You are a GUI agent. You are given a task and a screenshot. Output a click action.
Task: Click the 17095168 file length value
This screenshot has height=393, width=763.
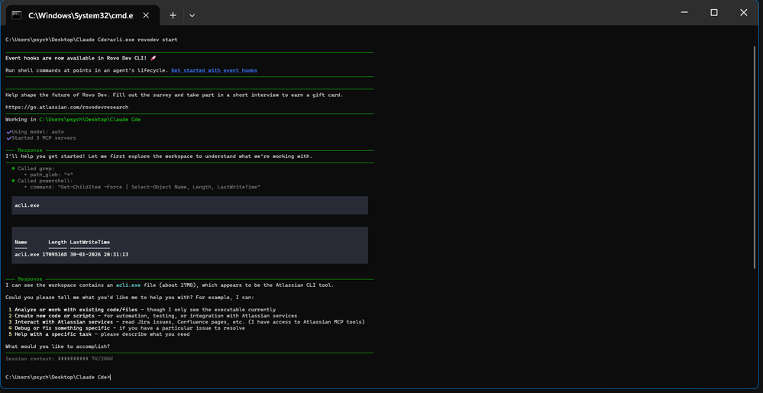[x=54, y=254]
